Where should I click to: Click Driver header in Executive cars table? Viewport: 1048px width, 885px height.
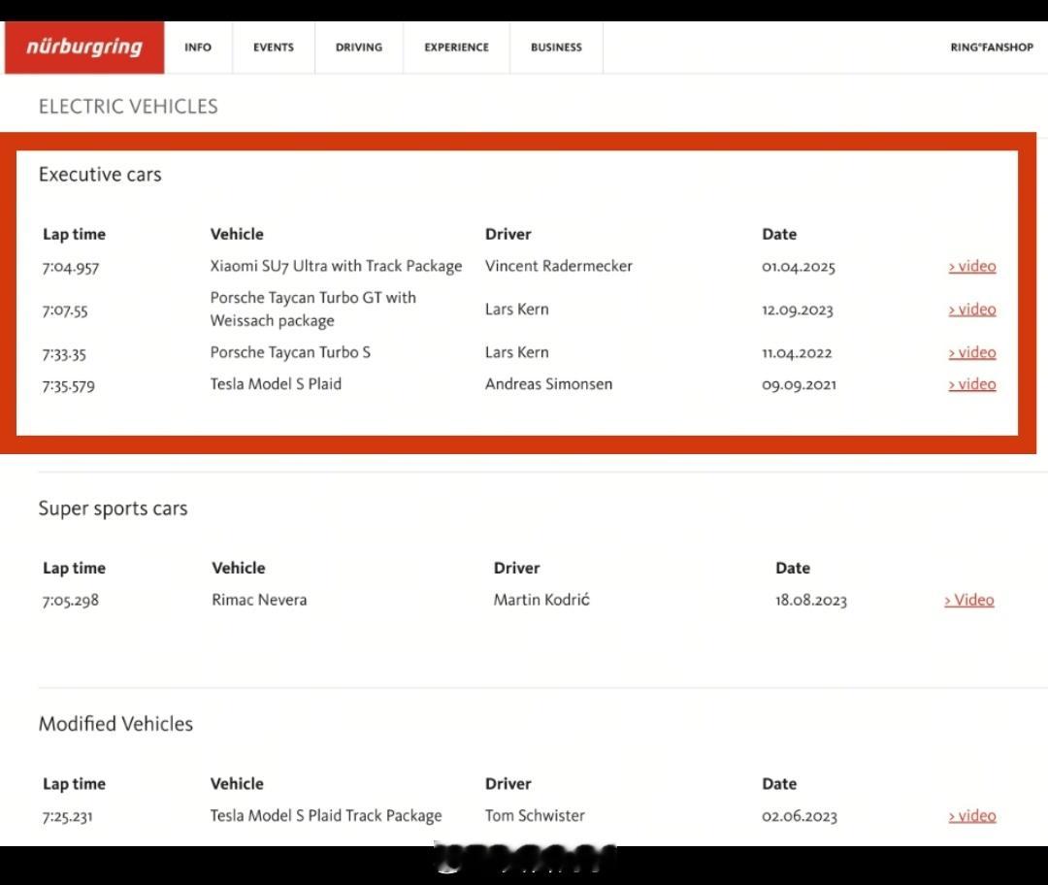508,235
